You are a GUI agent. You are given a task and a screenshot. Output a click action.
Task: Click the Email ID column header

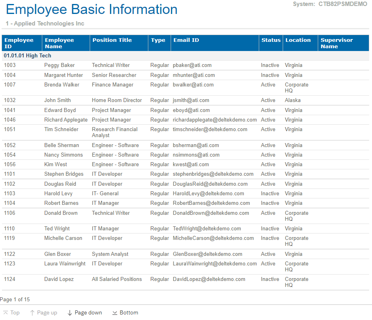[x=186, y=40]
